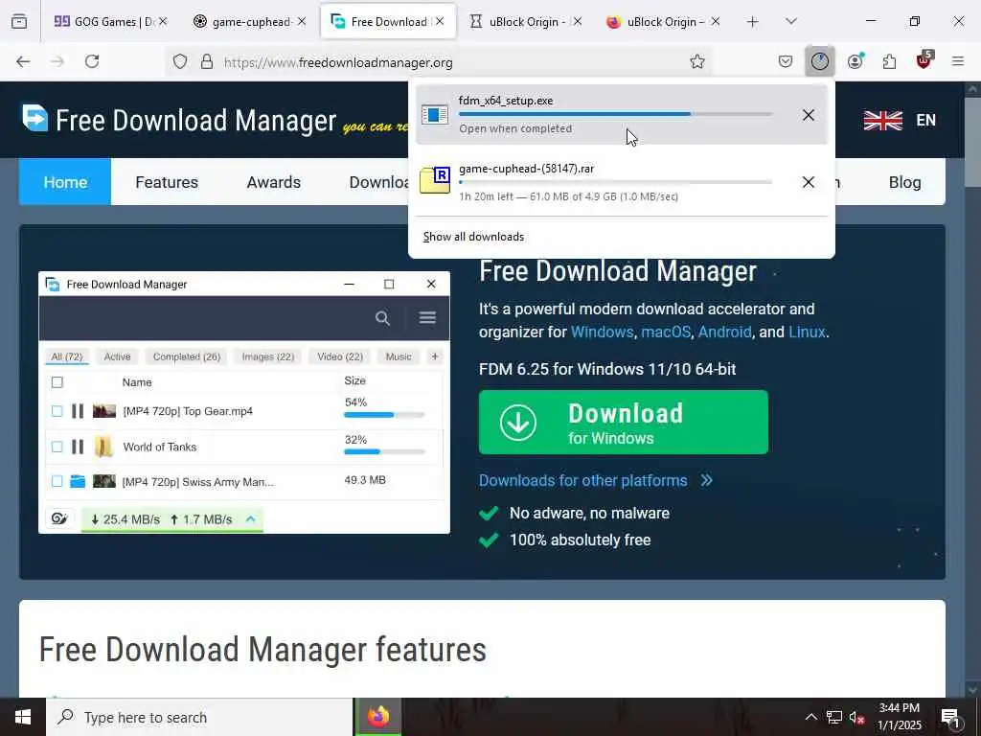The height and width of the screenshot is (736, 981).
Task: Open Blog navigation item
Action: (x=904, y=182)
